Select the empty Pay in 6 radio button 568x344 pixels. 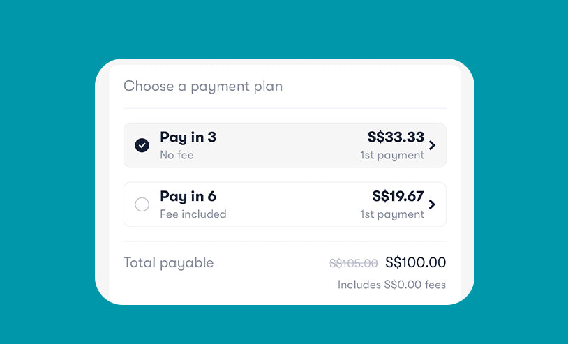142,204
